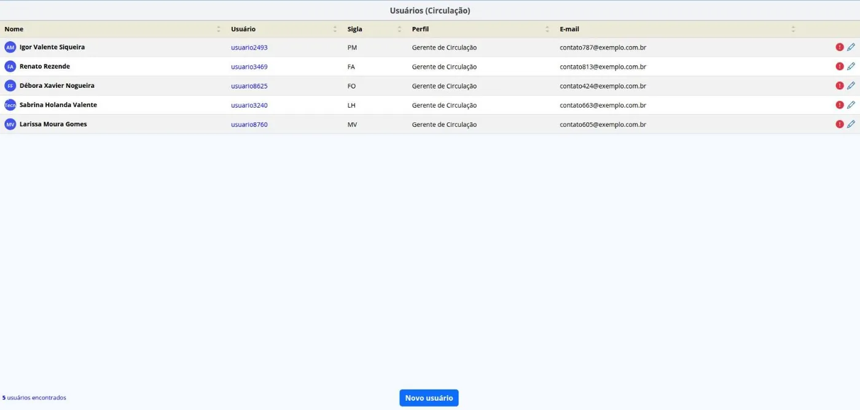This screenshot has height=410, width=860.
Task: Click the red alert icon for Igor Valente Siqueira
Action: click(x=840, y=47)
